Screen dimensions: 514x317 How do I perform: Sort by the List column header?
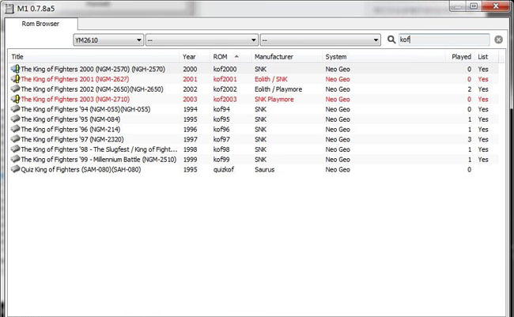point(483,57)
